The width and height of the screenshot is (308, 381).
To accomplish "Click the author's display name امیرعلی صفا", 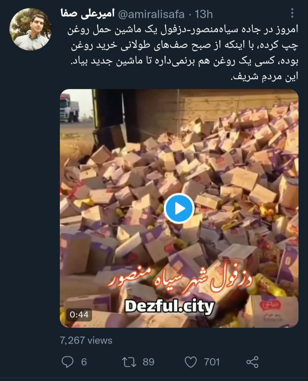I will pos(87,14).
